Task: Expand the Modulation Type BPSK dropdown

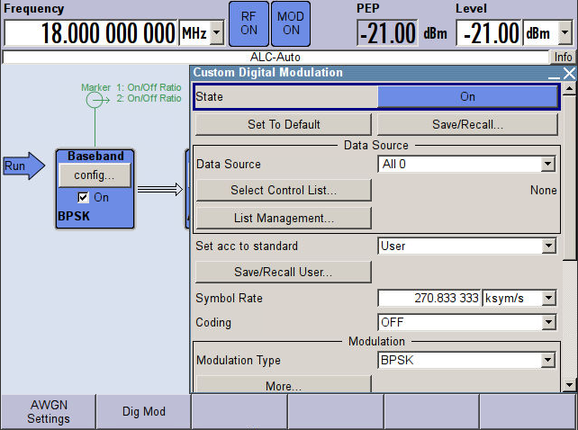Action: [x=547, y=361]
